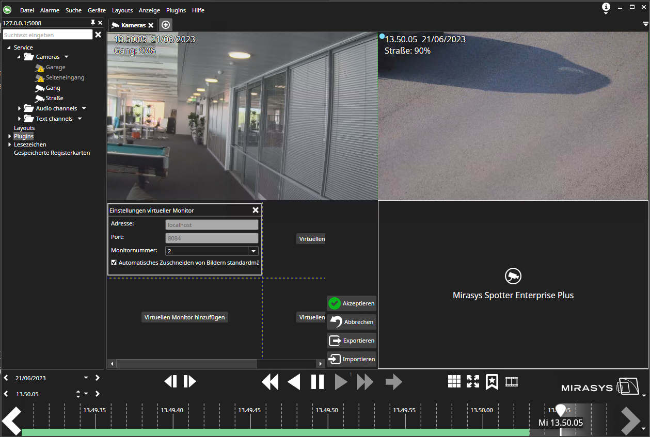The width and height of the screenshot is (650, 437).
Task: Click the Akzeptieren button
Action: click(352, 303)
